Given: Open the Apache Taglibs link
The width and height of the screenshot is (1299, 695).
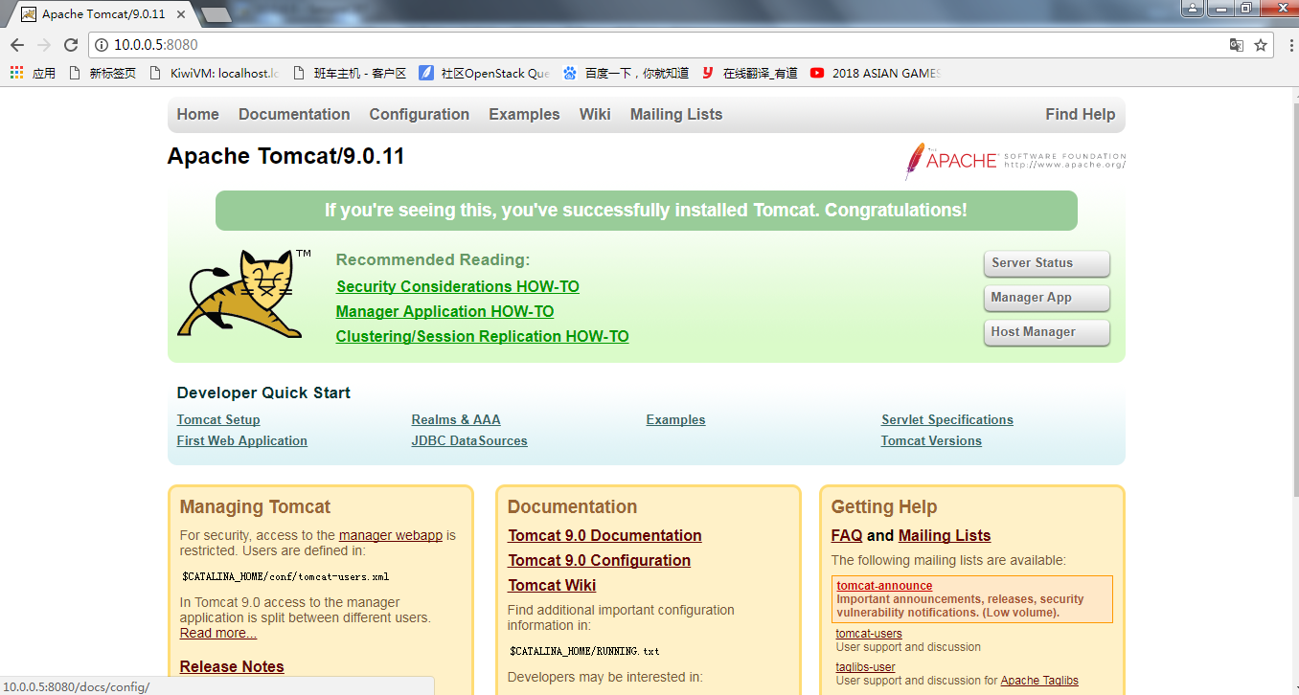Looking at the screenshot, I should pos(1039,681).
